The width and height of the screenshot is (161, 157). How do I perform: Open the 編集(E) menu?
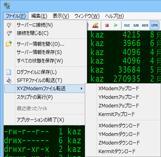click(39, 16)
